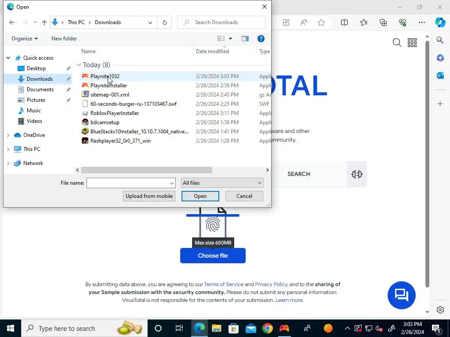Open VirusTotal chat support bubble
The width and height of the screenshot is (450, 337).
[x=401, y=295]
